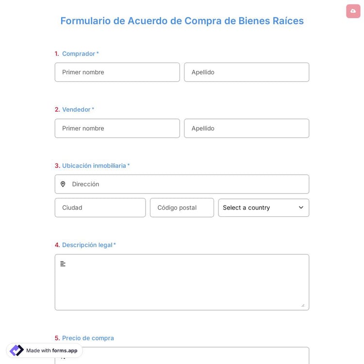Viewport: 364px width, 364px height.
Task: Focus the Comprador Primer nombre field
Action: point(117,72)
